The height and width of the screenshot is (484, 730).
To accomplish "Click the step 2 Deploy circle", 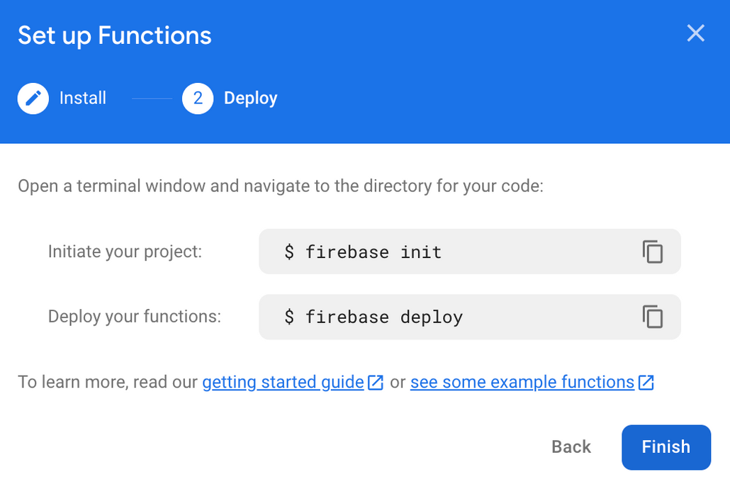I will [x=198, y=99].
